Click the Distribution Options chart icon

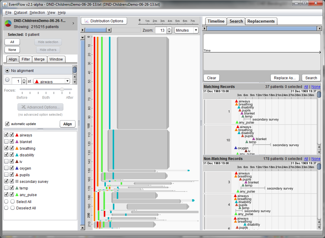pyautogui.click(x=86, y=21)
